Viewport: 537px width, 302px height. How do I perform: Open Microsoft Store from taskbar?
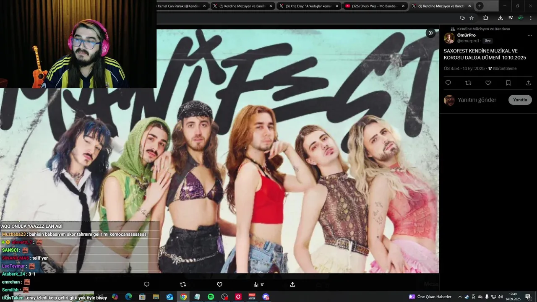click(142, 297)
